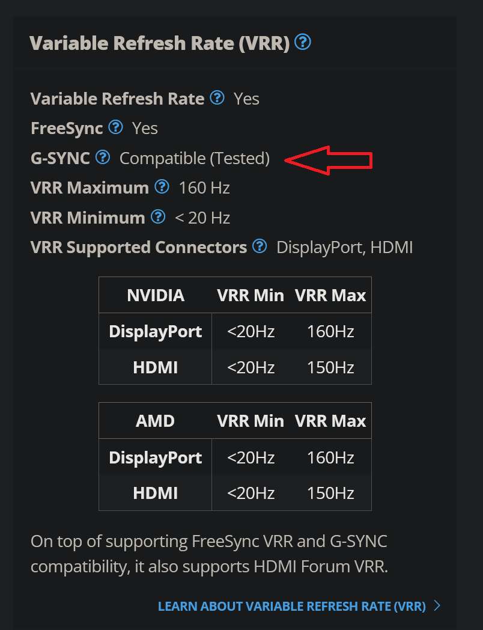The height and width of the screenshot is (630, 483).
Task: Click HDMI row in the AMD table
Action: click(x=155, y=493)
